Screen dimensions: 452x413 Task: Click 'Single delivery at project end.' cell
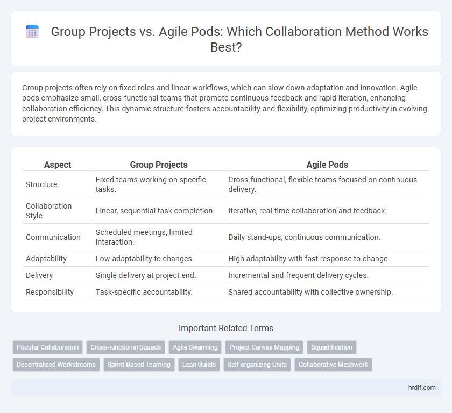pyautogui.click(x=159, y=275)
